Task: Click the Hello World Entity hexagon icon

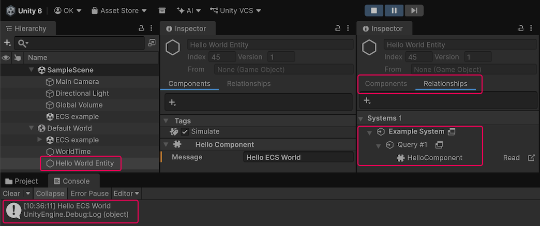Action: [x=50, y=163]
